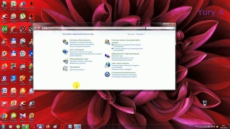The width and height of the screenshot is (230, 129).
Task: Open the Специальные возможности category icon
Action: (x=107, y=74)
